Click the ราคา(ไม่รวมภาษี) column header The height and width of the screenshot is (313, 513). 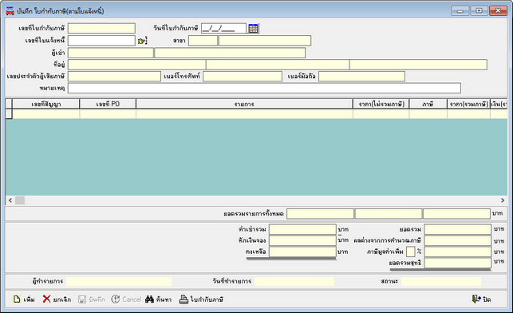[381, 104]
